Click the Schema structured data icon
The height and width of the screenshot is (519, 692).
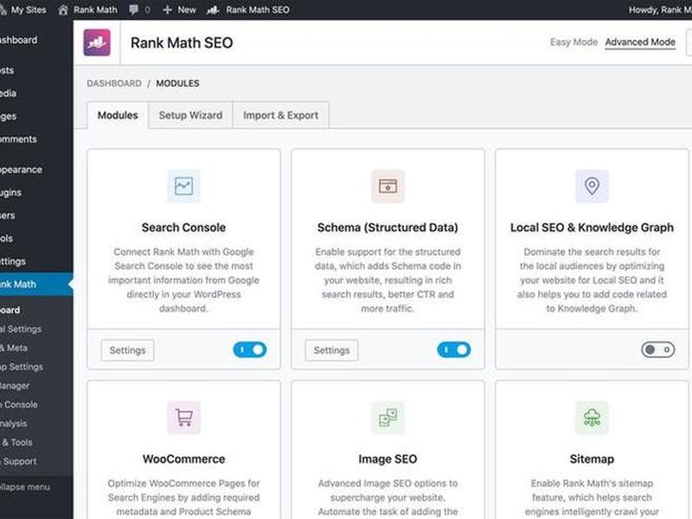(x=388, y=186)
